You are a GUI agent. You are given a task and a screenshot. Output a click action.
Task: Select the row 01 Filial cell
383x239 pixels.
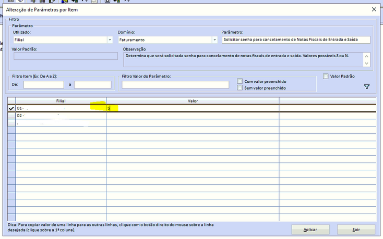[x=61, y=108]
